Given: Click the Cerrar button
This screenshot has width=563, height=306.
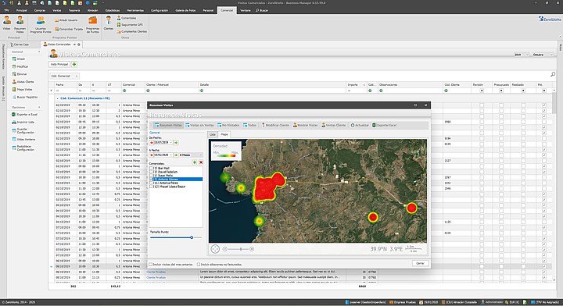Looking at the screenshot, I should click(x=420, y=263).
